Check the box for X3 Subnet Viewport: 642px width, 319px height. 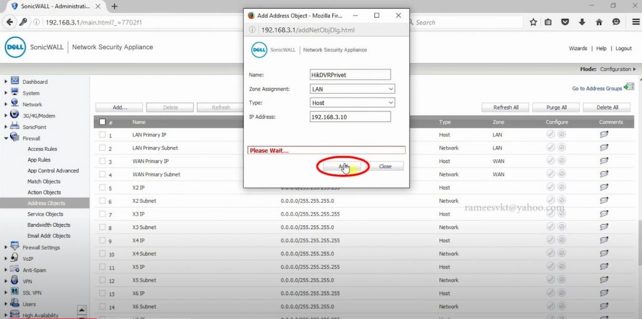point(102,226)
